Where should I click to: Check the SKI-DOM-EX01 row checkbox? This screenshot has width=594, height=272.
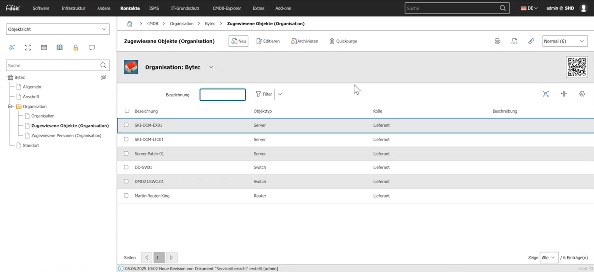(126, 125)
